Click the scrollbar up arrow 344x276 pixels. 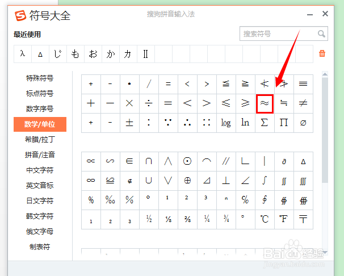tap(325, 74)
